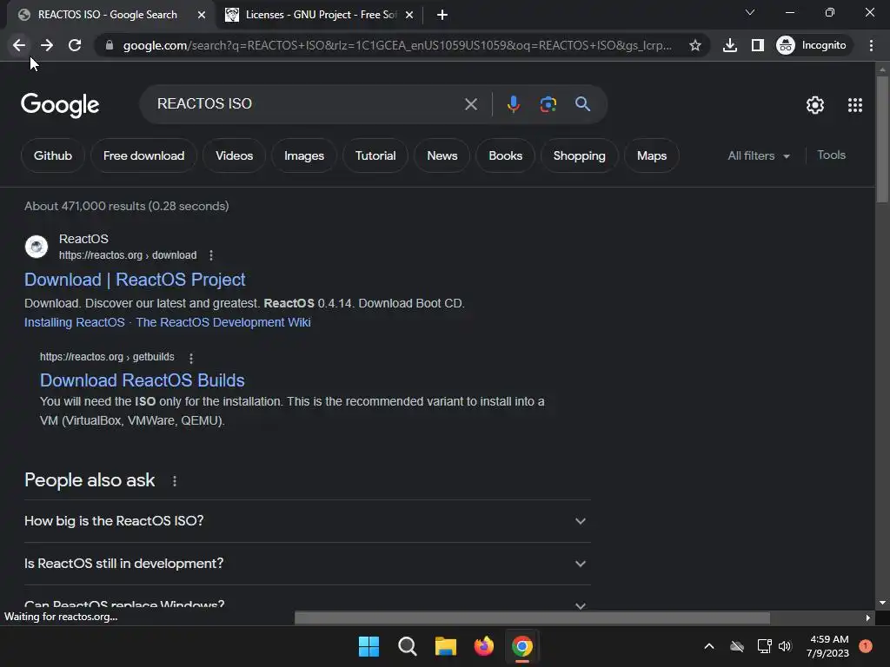Image resolution: width=890 pixels, height=667 pixels.
Task: Start voice search with the microphone icon
Action: 513,104
